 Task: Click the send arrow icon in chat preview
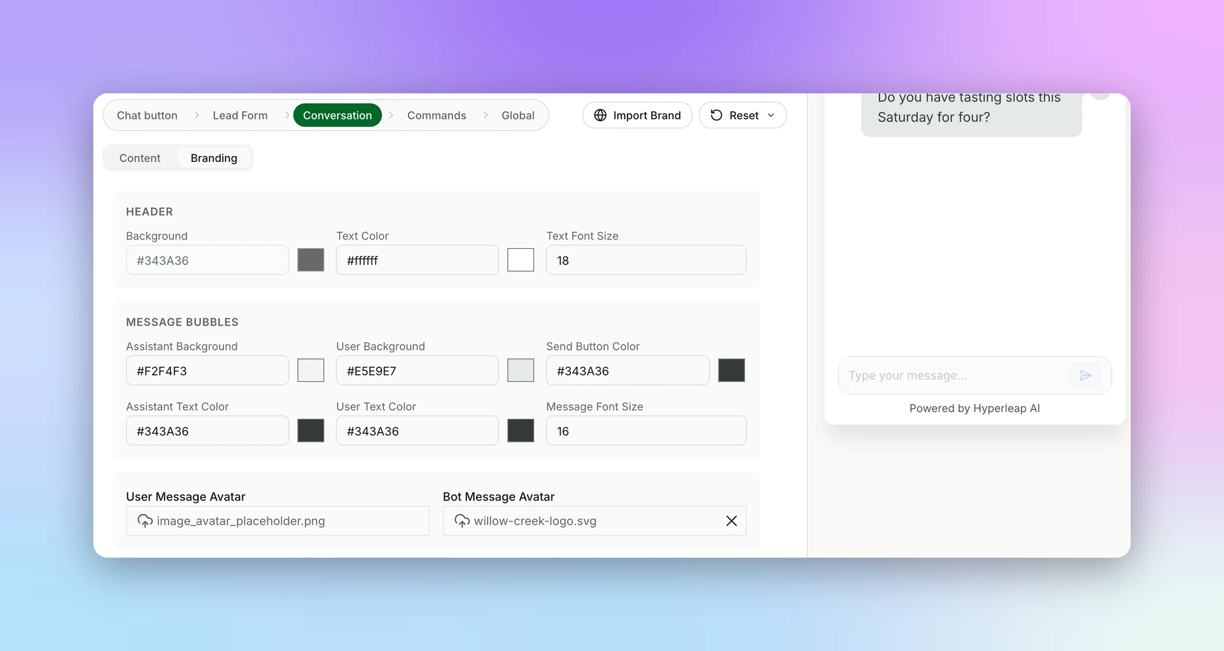tap(1085, 376)
